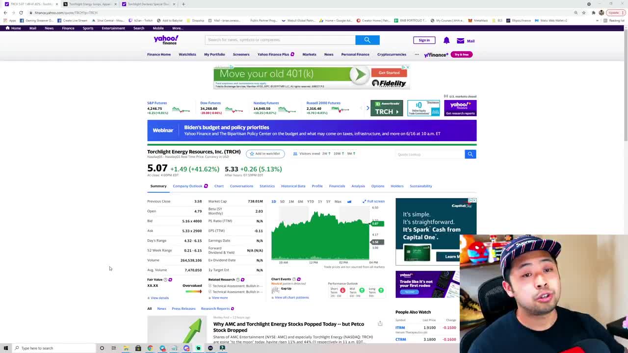
Task: Open the Yahoo Finance Plus nav dropdown
Action: [x=275, y=54]
